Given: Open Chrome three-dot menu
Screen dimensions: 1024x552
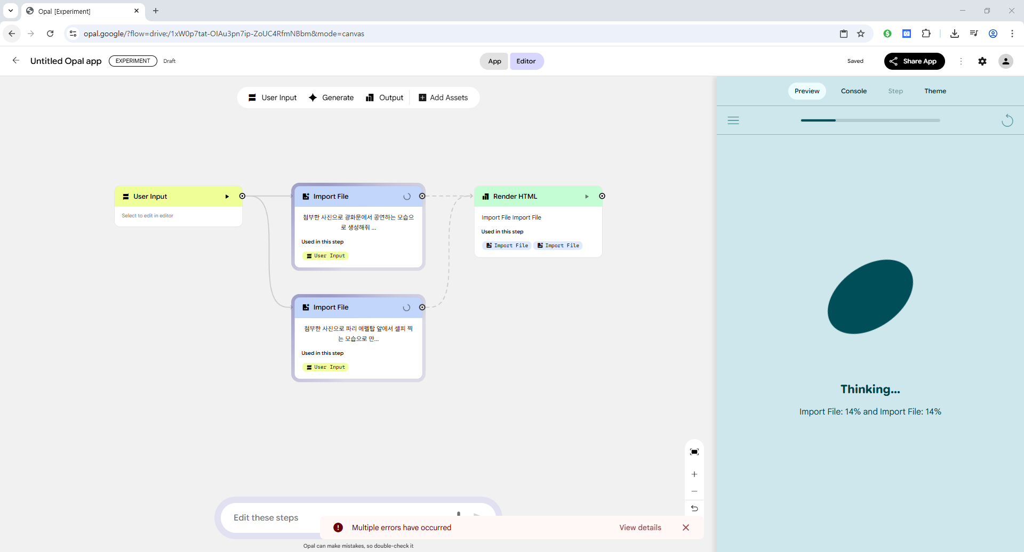Looking at the screenshot, I should tap(1012, 34).
